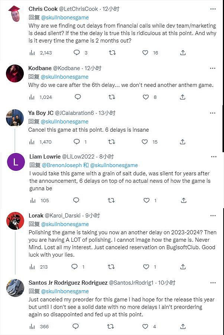Screen dimensions: 224x335
Task: Open @BrenonJoseph mention in Liam's reply
Action: coord(59,165)
